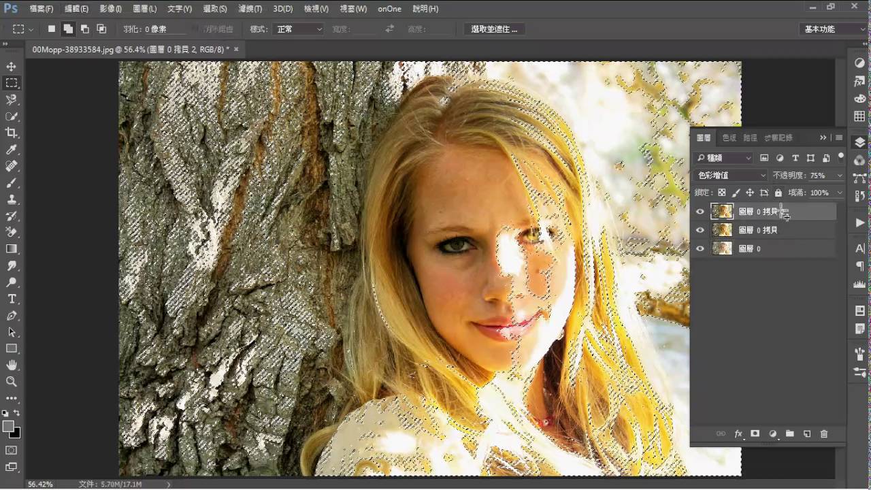Select the Rectangular Marquee tool in toolbox

(x=12, y=83)
